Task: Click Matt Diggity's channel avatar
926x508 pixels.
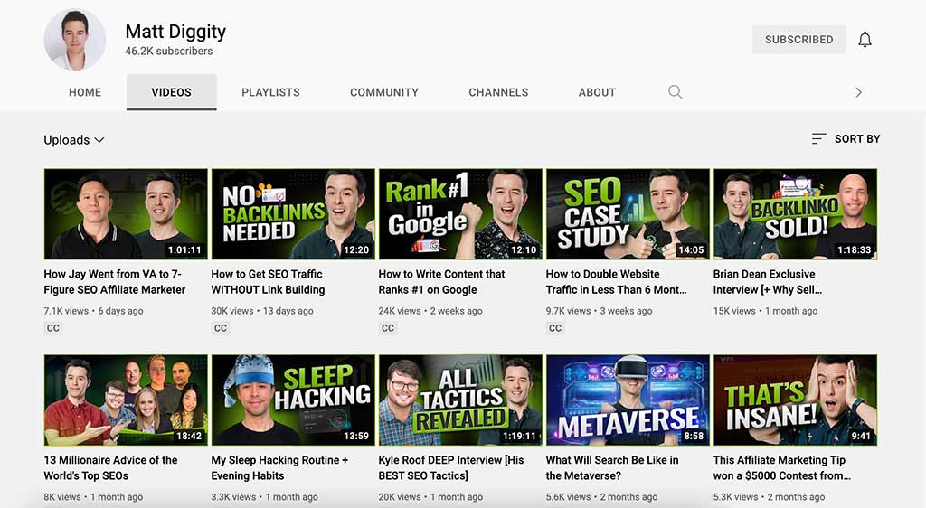Action: pyautogui.click(x=75, y=39)
